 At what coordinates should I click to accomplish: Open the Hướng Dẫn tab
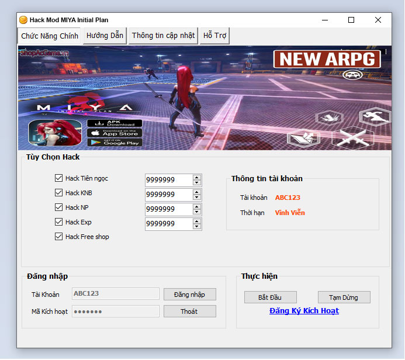pyautogui.click(x=105, y=36)
